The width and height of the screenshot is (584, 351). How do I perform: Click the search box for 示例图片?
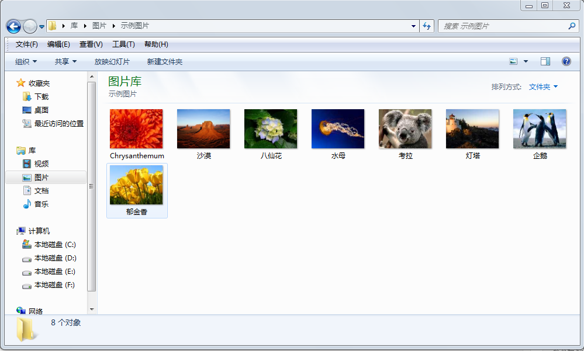pos(509,26)
